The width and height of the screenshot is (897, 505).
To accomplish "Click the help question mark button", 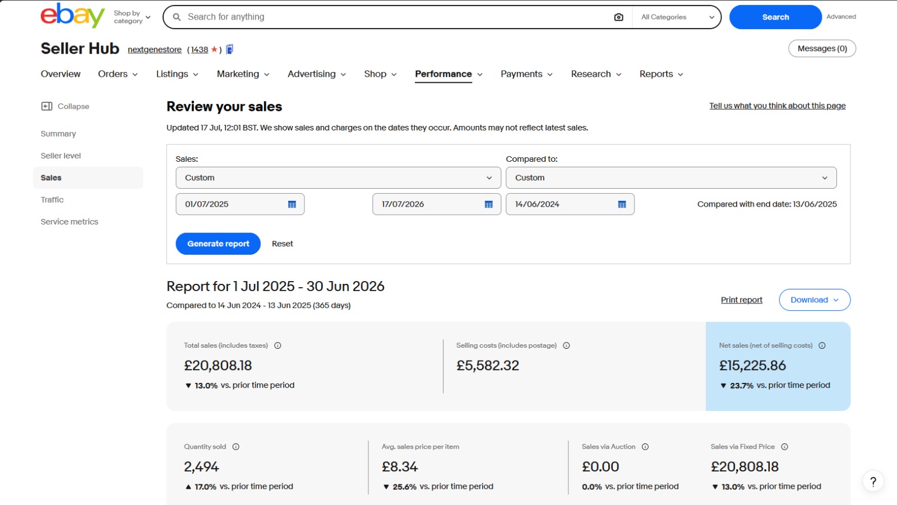I will point(873,481).
